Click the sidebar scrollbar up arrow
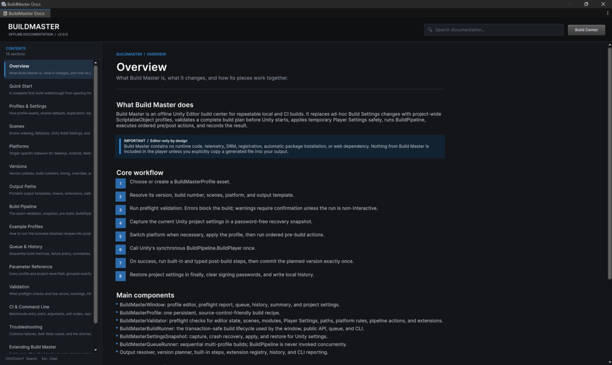 (x=95, y=63)
